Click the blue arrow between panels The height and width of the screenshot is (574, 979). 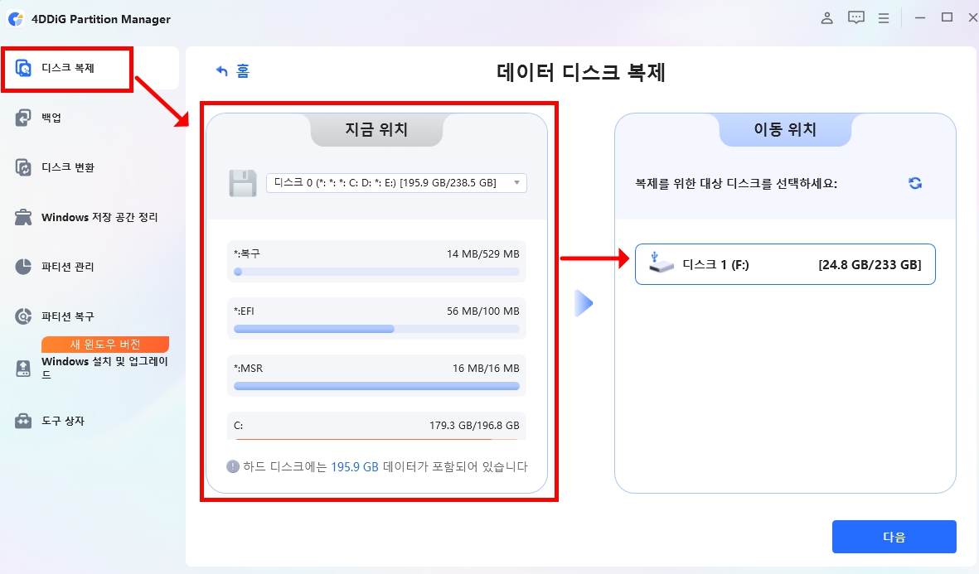tap(583, 303)
